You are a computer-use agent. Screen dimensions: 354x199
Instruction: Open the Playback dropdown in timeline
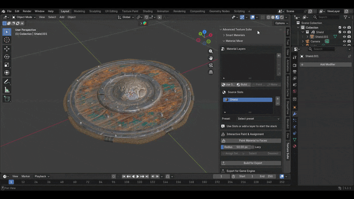[x=42, y=176]
